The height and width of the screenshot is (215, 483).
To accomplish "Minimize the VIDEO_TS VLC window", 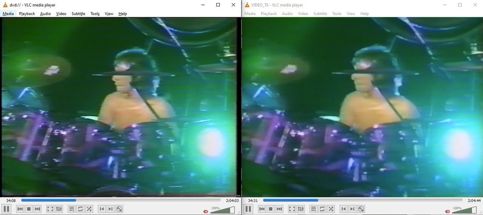I will pos(445,5).
